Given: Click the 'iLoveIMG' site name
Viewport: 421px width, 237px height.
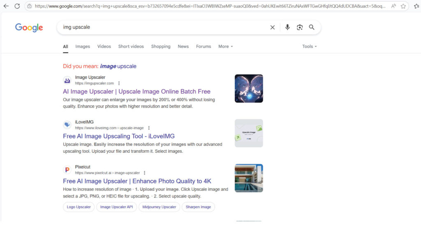Looking at the screenshot, I should click(x=84, y=122).
